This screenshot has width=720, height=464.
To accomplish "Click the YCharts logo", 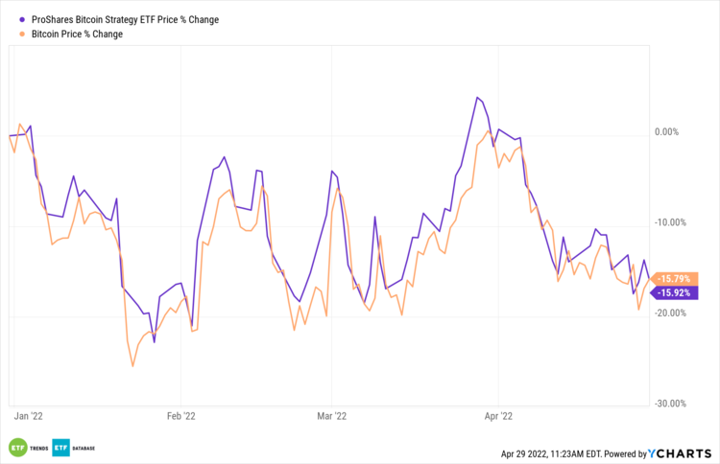I will coord(685,452).
